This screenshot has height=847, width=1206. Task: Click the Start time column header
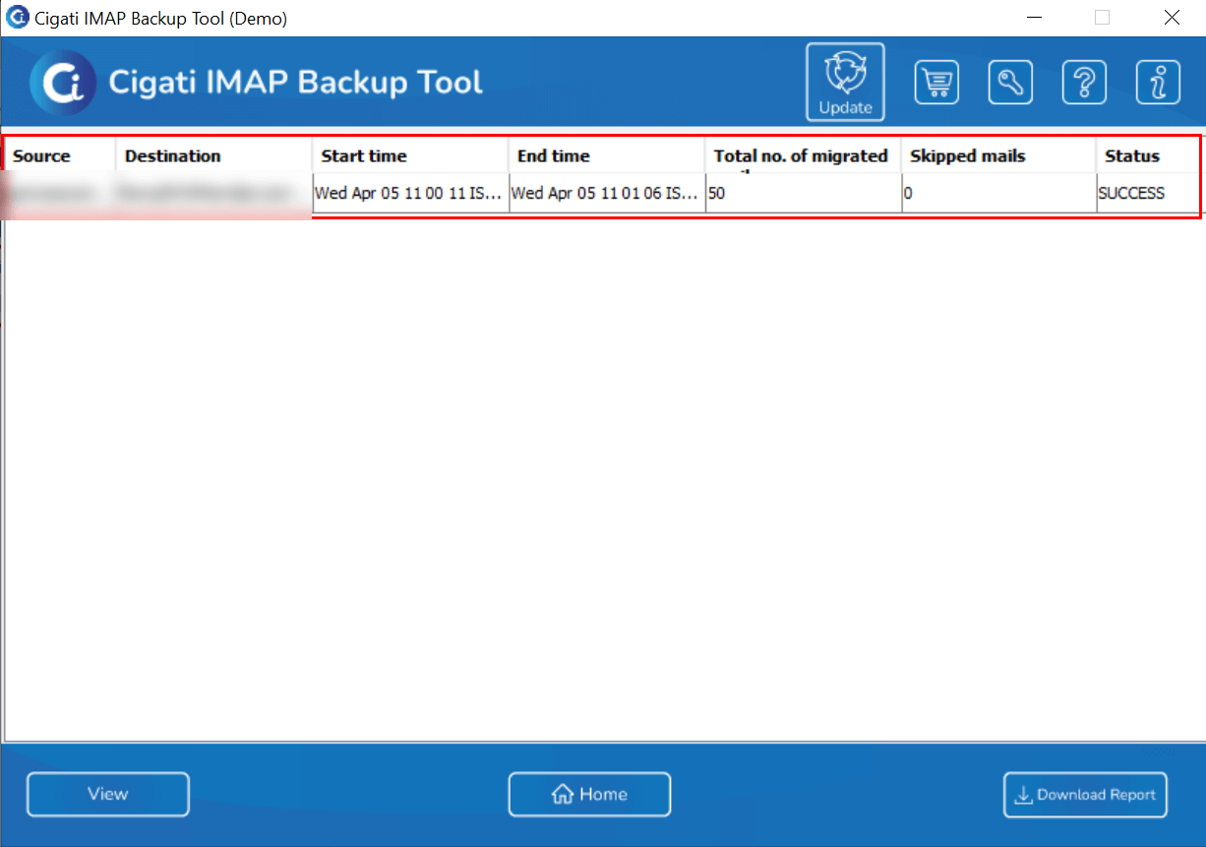coord(410,155)
